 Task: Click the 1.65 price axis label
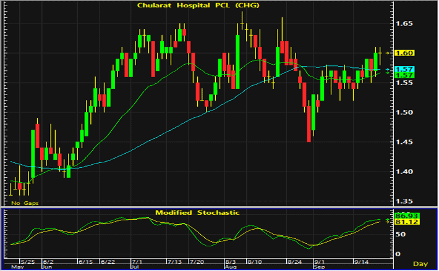coord(404,23)
